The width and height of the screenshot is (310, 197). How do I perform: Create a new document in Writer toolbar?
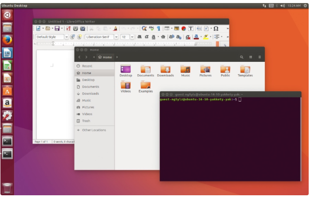[x=39, y=29]
